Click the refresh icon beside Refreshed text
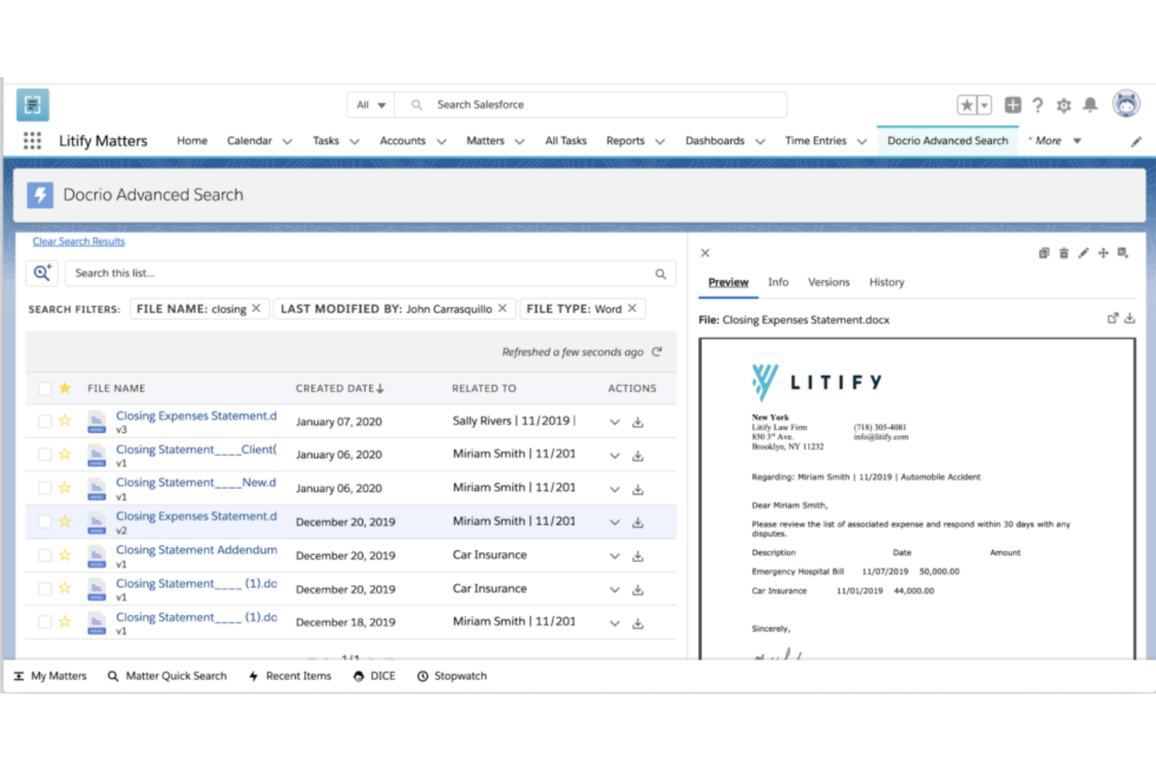This screenshot has width=1156, height=771. click(657, 352)
